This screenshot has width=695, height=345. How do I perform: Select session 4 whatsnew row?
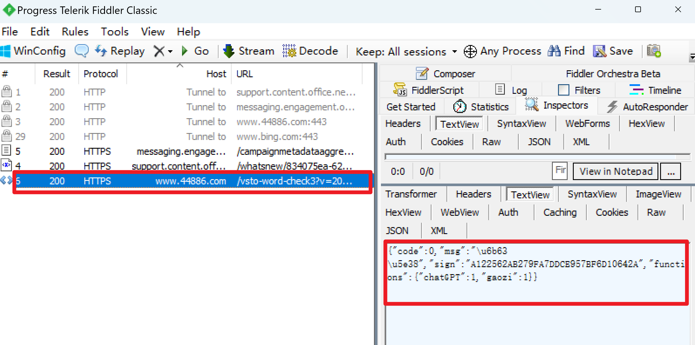click(186, 166)
